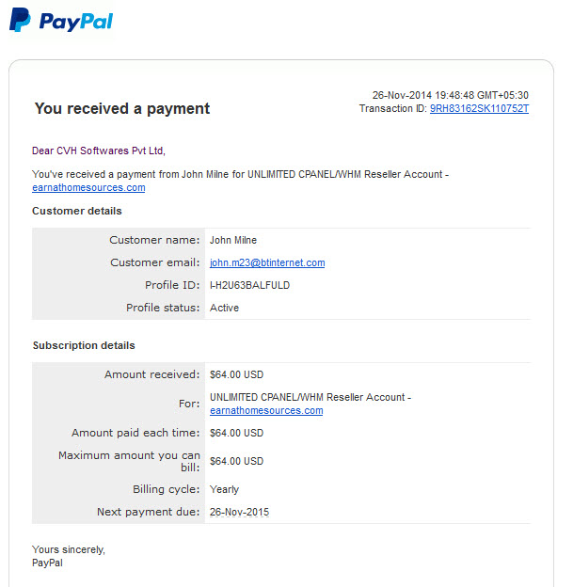
Task: Open earnathomesources.com link in intro paragraph
Action: pyautogui.click(x=88, y=187)
